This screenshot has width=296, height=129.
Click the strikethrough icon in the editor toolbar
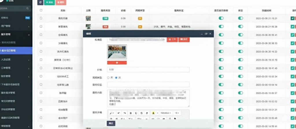[141, 113]
